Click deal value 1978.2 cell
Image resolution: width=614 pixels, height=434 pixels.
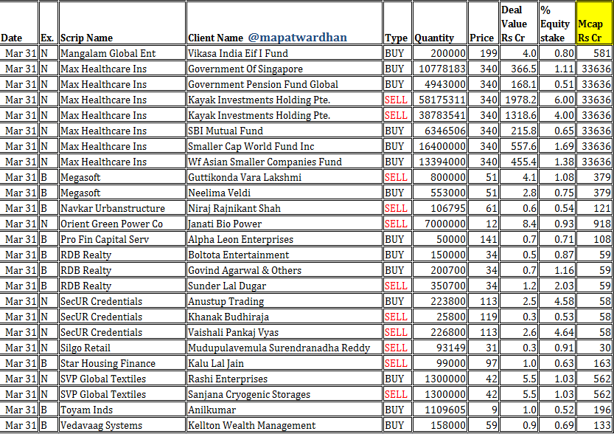coord(518,100)
